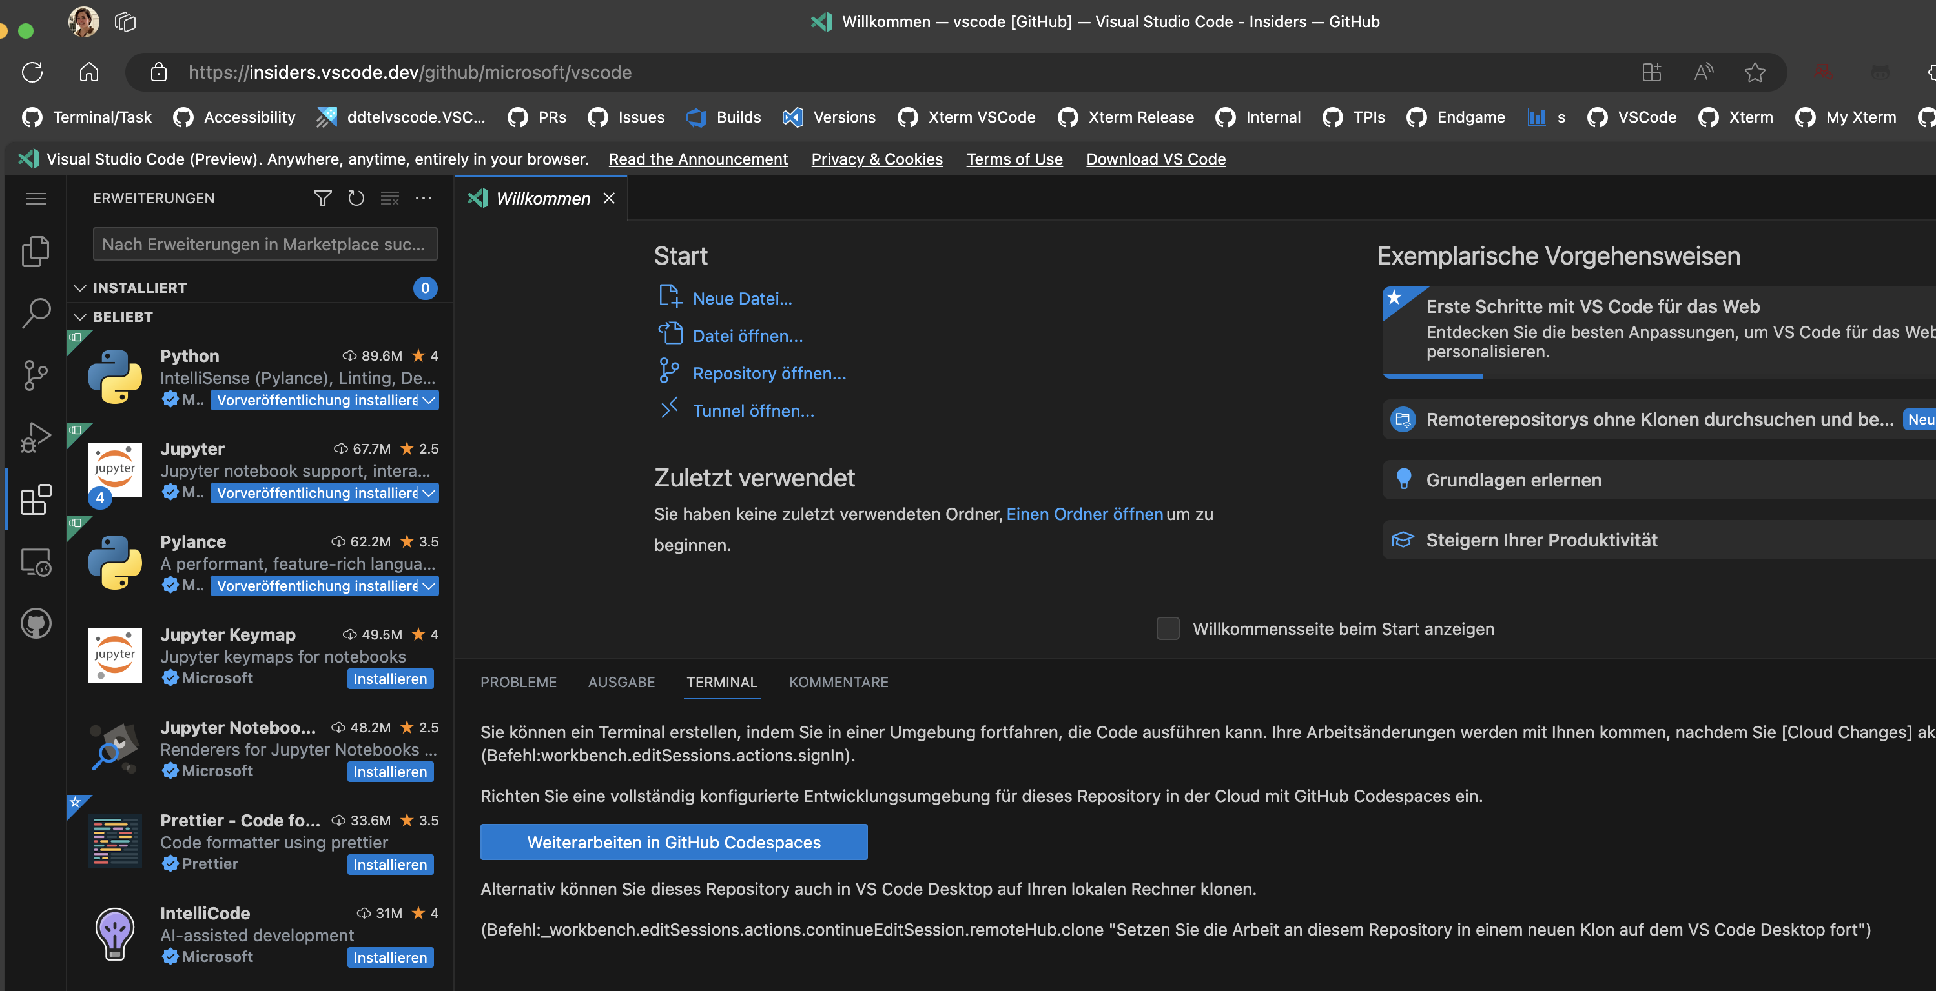Reload the page in the browser toolbar
The width and height of the screenshot is (1936, 991).
(32, 72)
